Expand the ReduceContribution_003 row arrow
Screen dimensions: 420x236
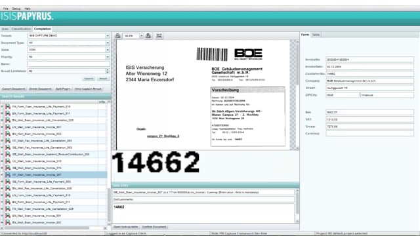tap(2, 154)
